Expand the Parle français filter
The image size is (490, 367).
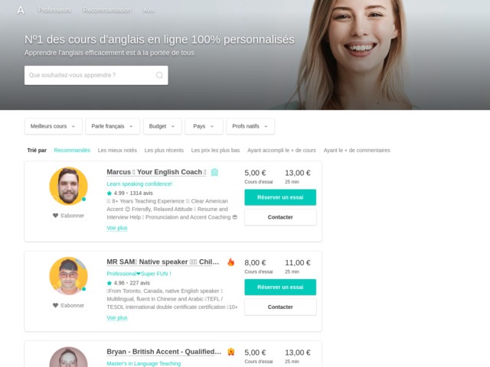point(113,126)
